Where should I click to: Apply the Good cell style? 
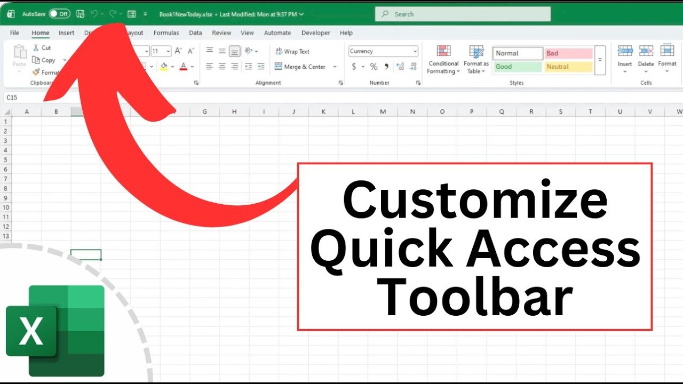coord(518,67)
